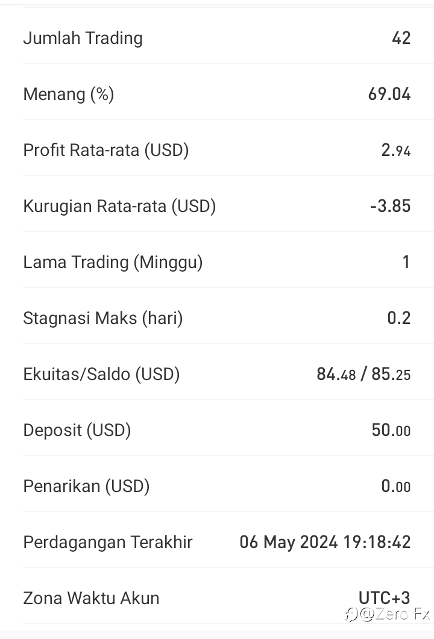This screenshot has height=639, width=434.
Task: Tap the Kurugian Rata-rata (USD) label
Action: tap(119, 206)
